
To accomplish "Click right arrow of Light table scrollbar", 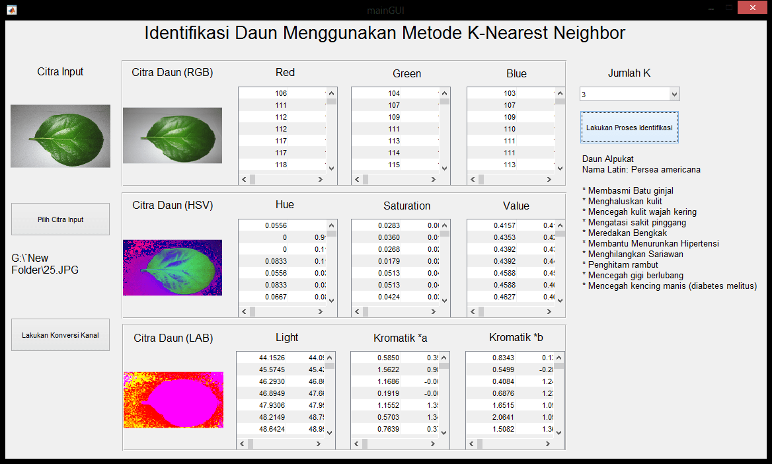I will tap(320, 444).
